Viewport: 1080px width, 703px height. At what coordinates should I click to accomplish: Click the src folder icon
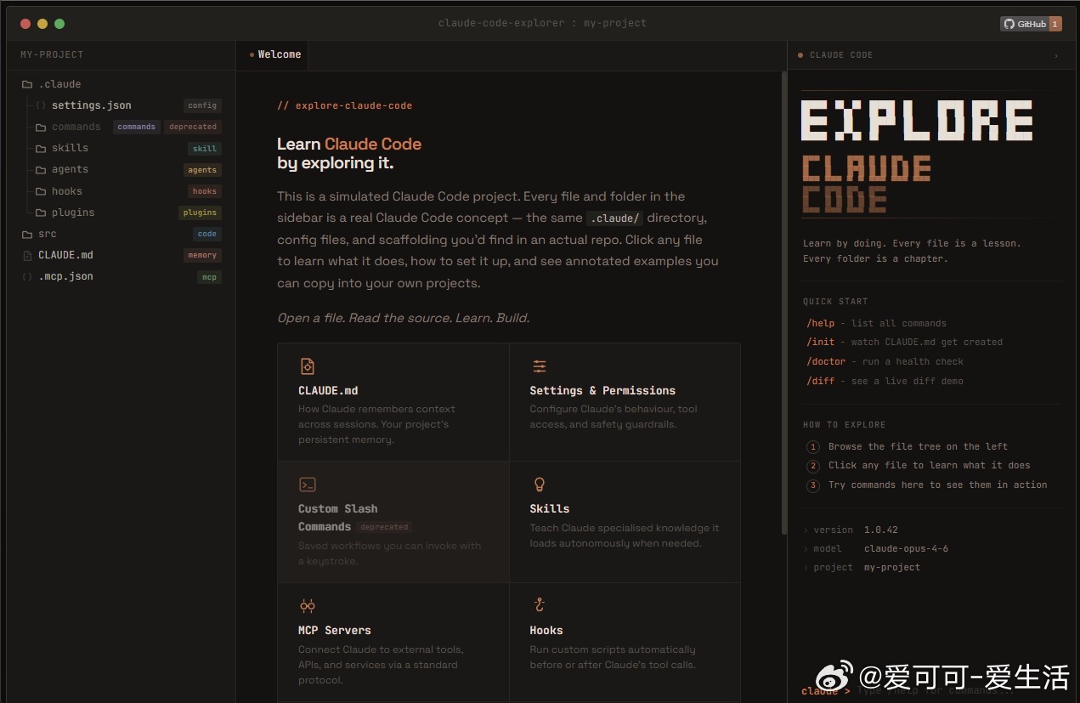point(27,234)
